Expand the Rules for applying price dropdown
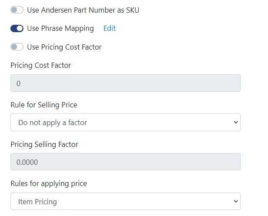268x216 pixels. (x=125, y=202)
